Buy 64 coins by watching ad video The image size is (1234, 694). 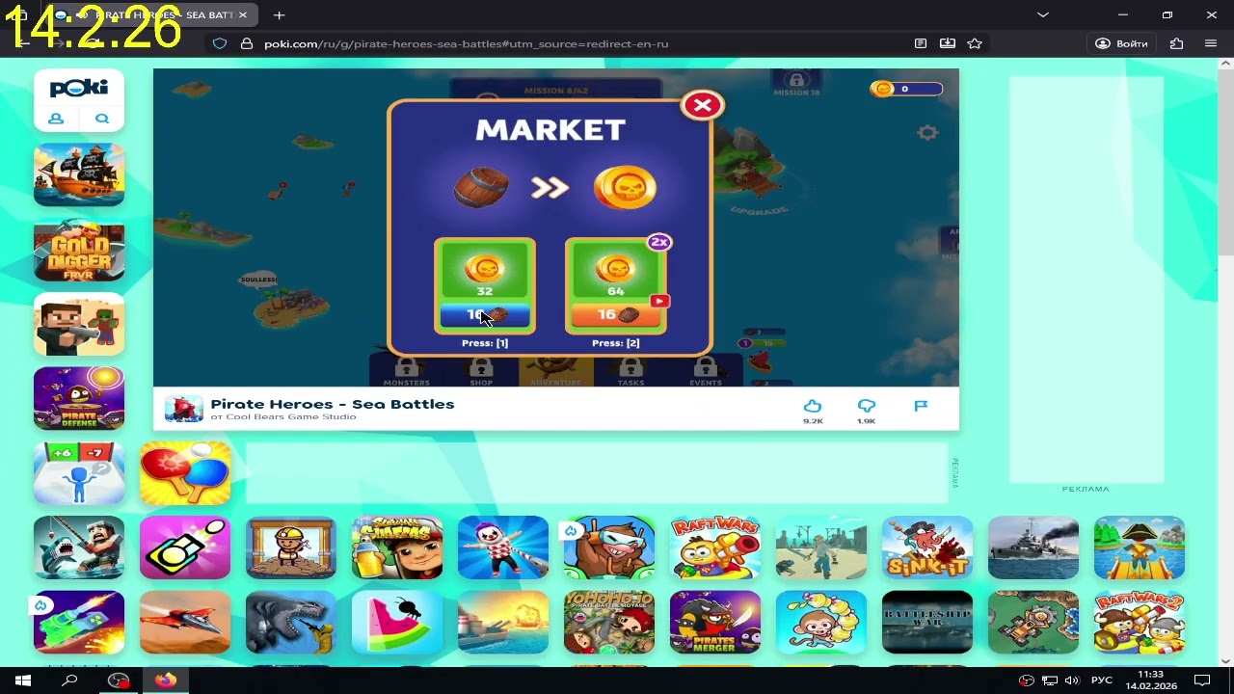(x=616, y=285)
